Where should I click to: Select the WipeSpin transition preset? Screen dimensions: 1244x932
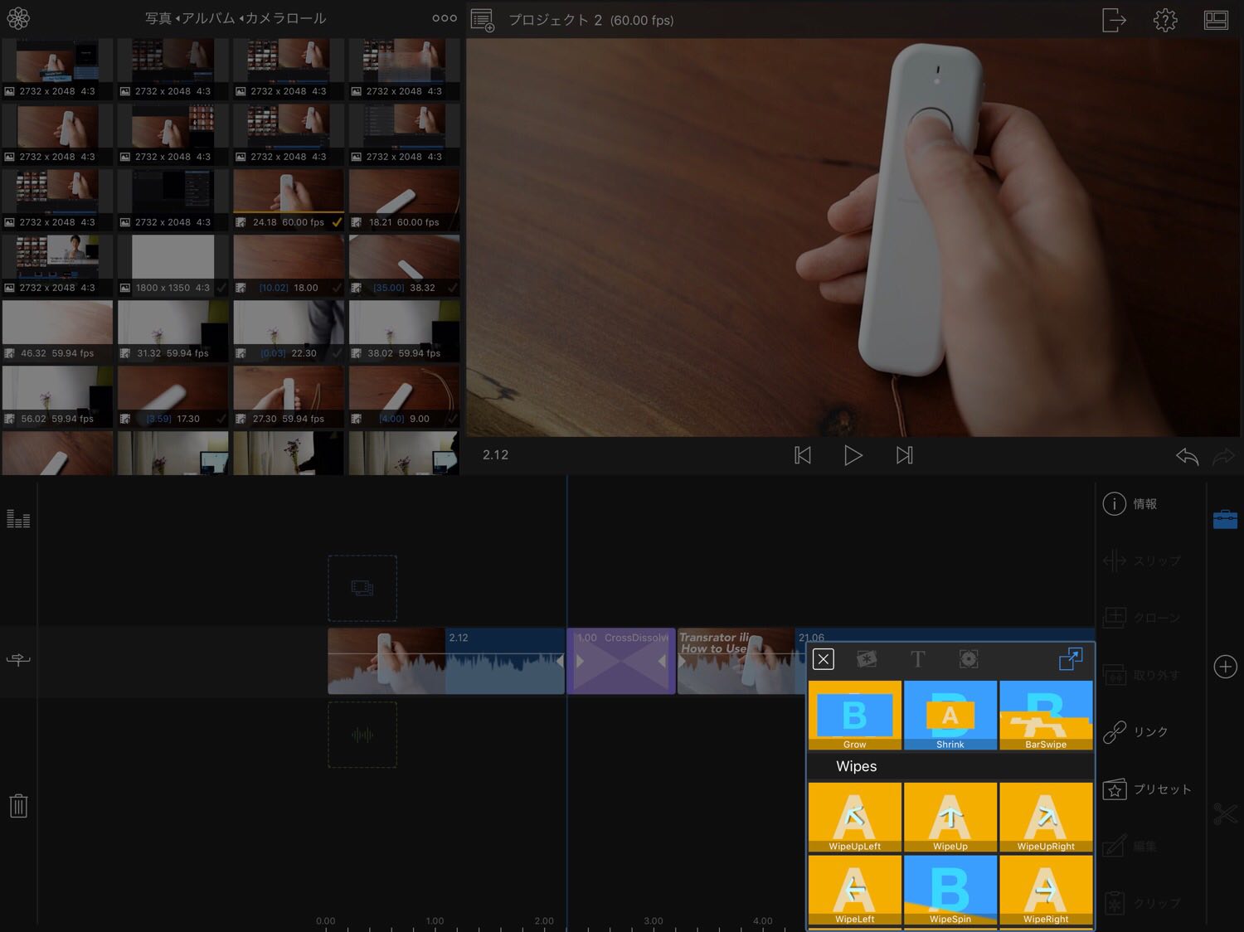pos(950,891)
